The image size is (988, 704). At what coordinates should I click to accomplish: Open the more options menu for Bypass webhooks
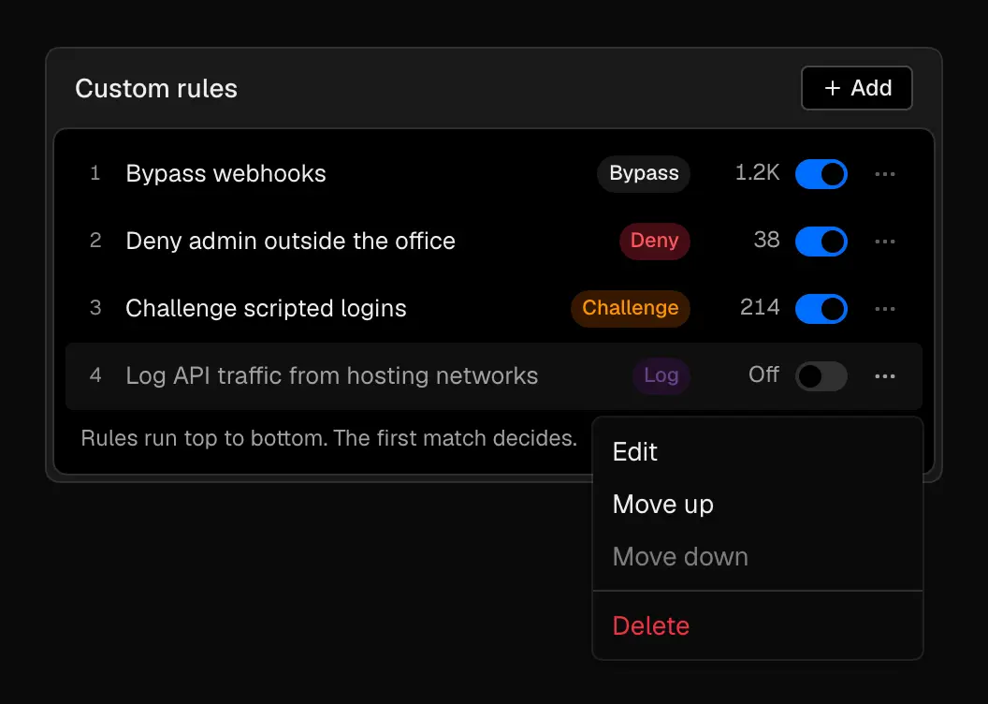pyautogui.click(x=885, y=174)
